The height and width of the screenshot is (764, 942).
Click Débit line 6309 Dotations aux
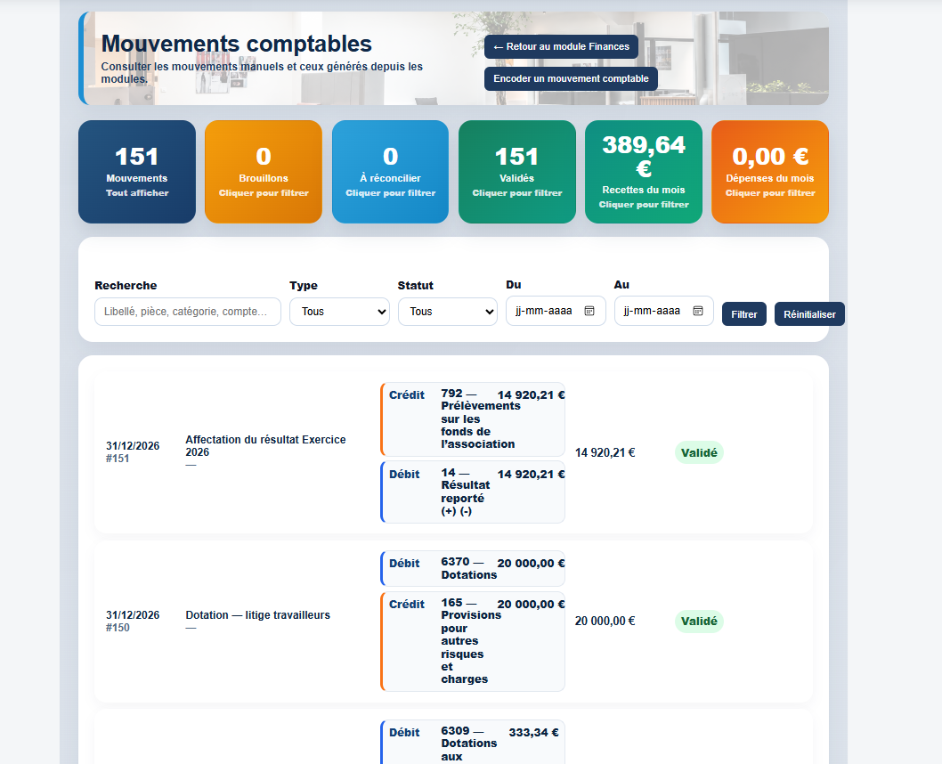[473, 743]
